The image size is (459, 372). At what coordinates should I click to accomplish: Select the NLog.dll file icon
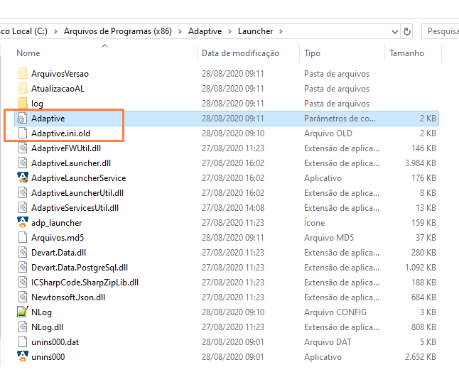[x=23, y=327]
